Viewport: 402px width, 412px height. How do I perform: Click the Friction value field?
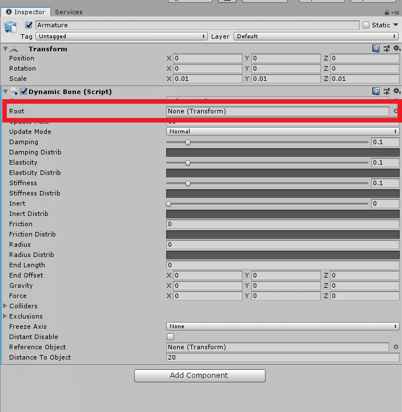[283, 224]
